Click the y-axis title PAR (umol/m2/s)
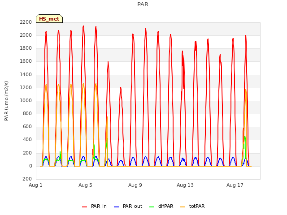Screen dimensions: 287x215 coord(6,101)
